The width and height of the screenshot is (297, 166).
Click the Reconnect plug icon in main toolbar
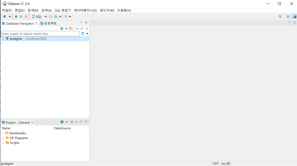[x=21, y=17]
